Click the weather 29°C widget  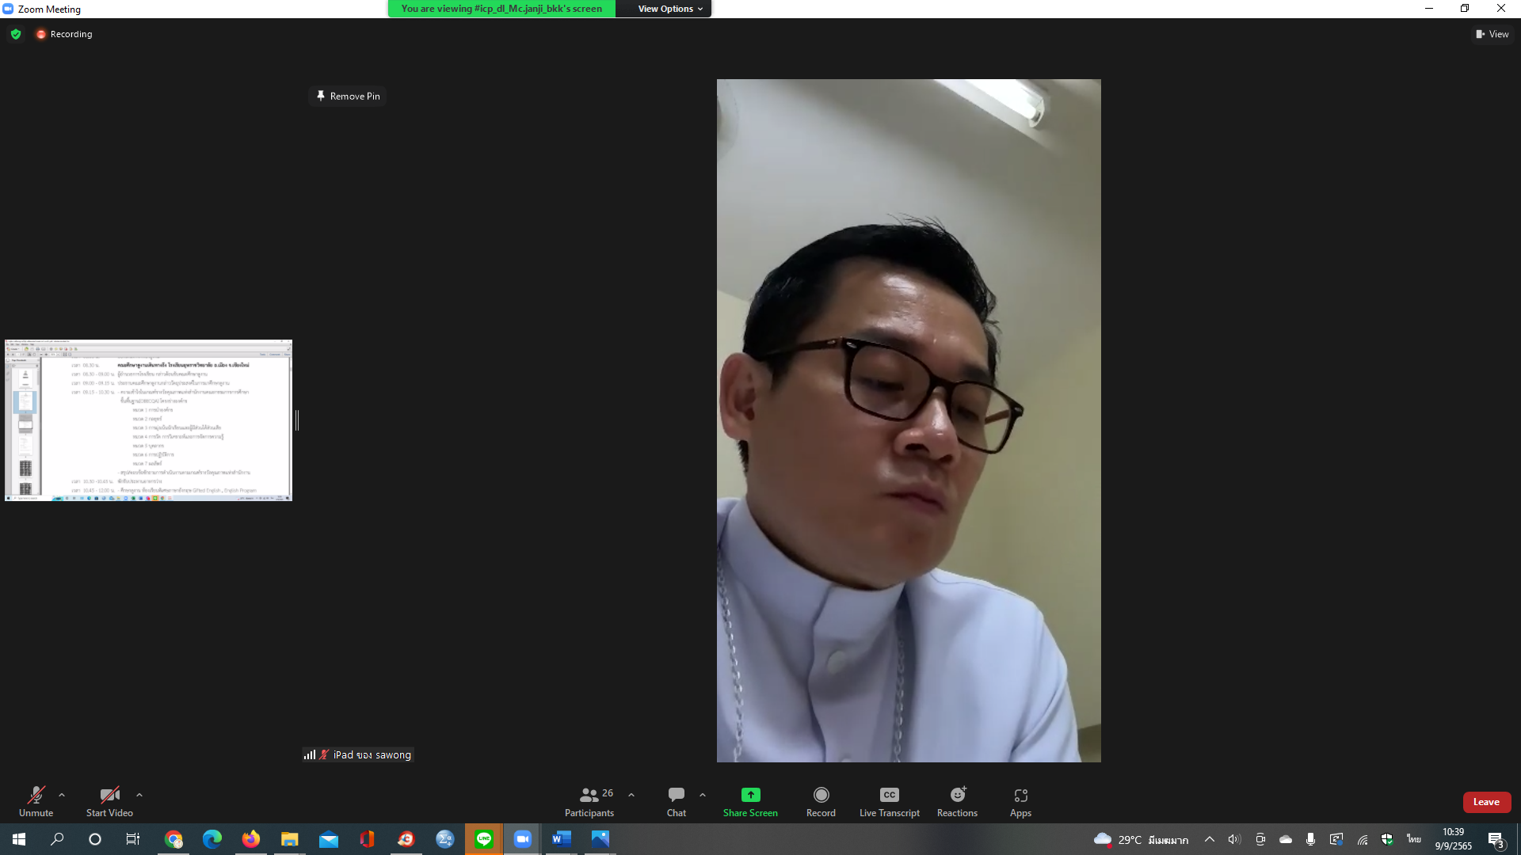[x=1142, y=839]
